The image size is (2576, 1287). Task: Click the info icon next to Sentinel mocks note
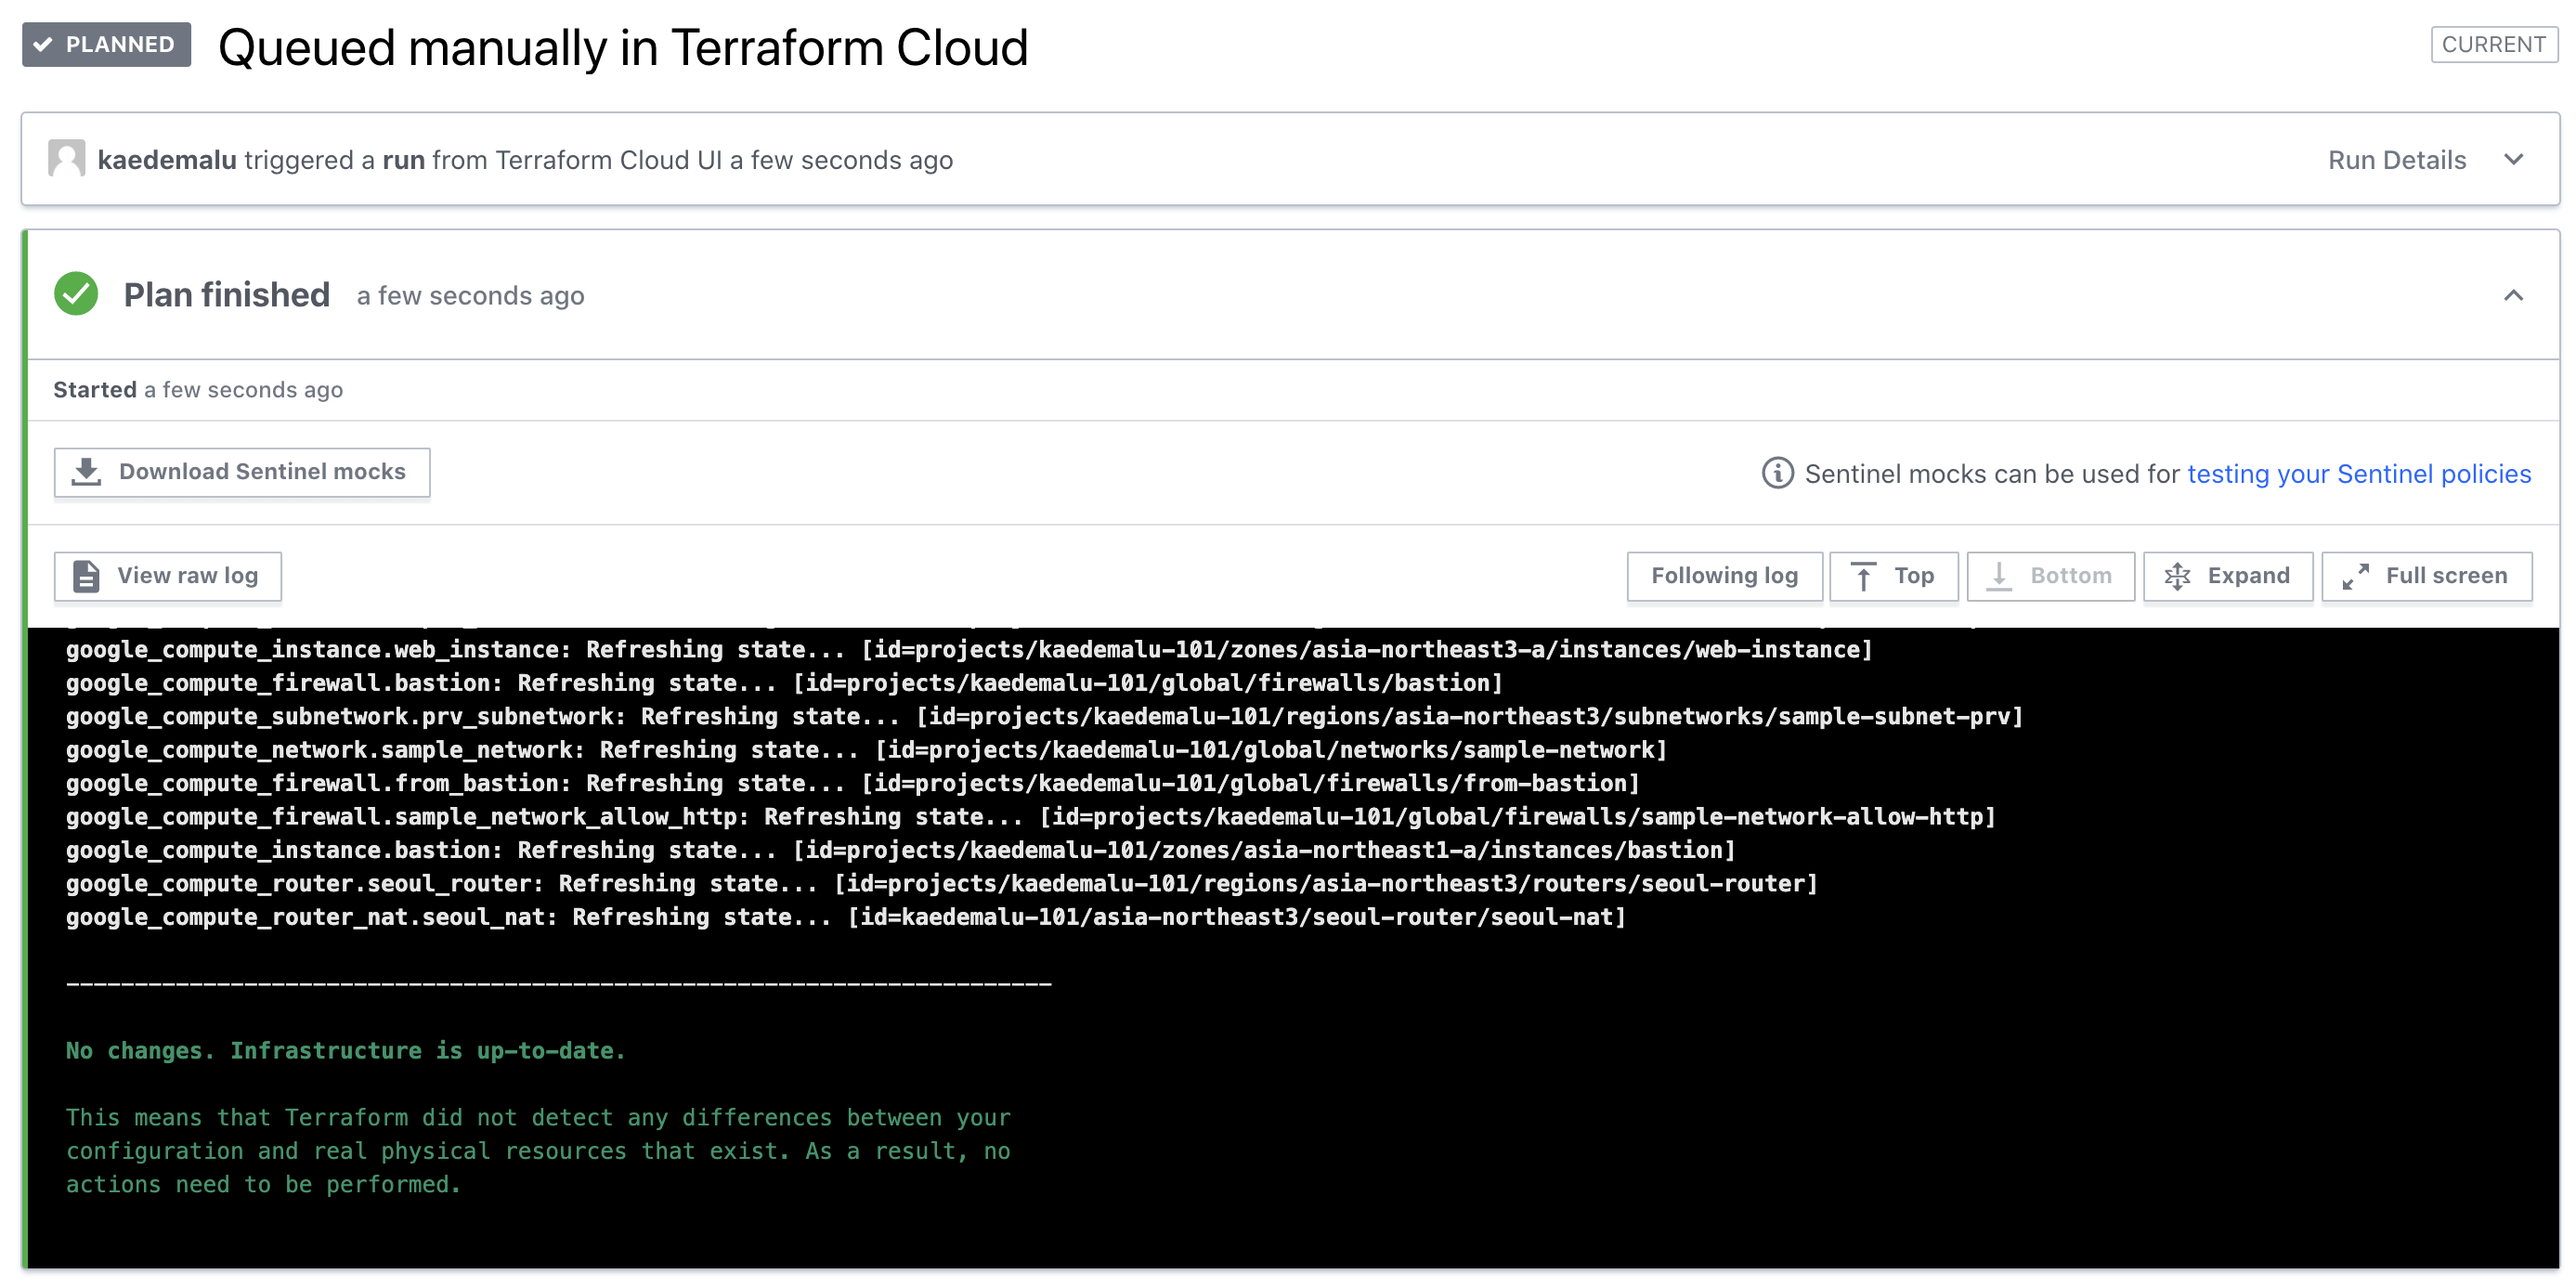(x=1777, y=473)
